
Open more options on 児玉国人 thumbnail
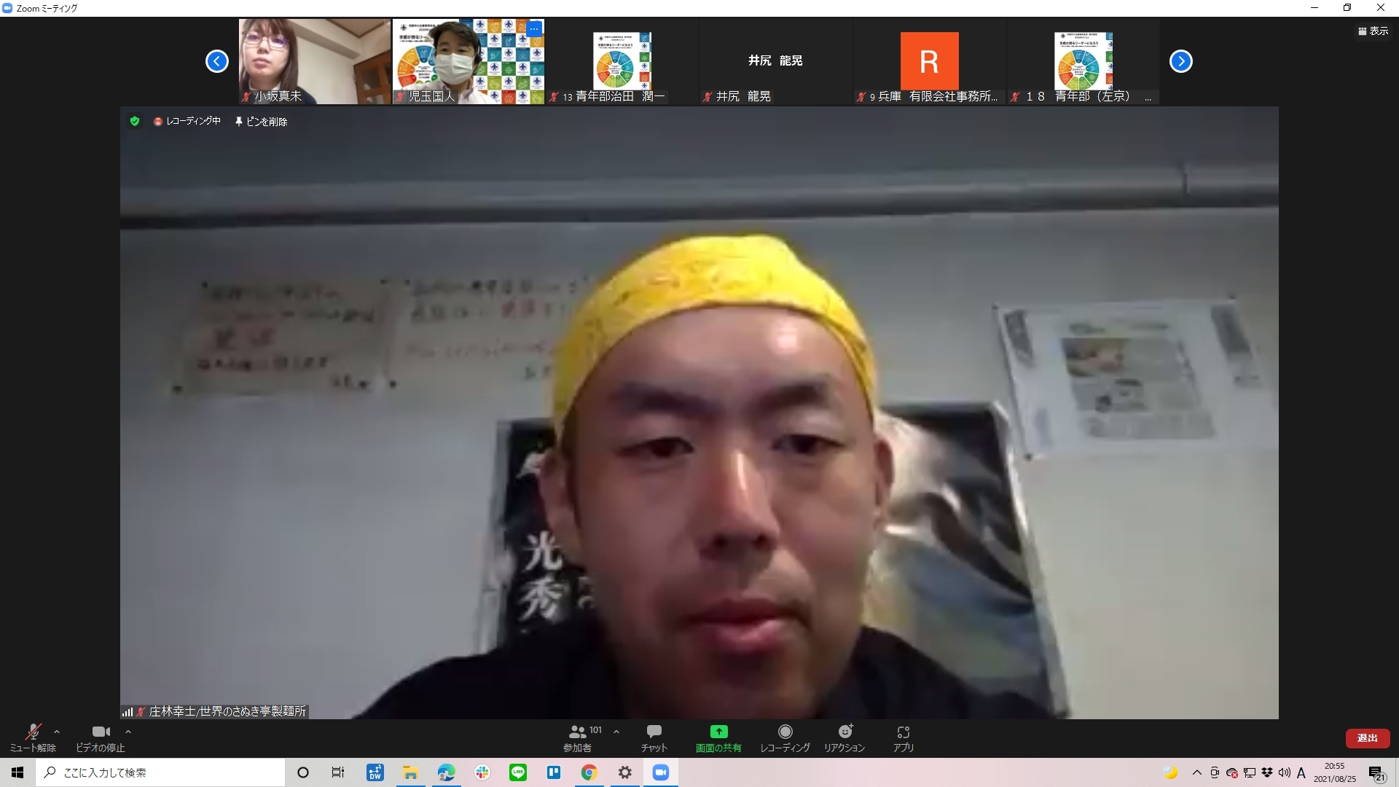[x=534, y=28]
